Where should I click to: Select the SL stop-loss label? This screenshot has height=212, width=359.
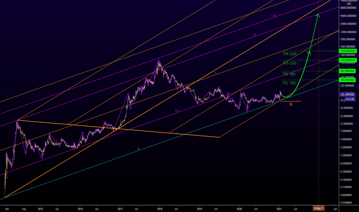click(291, 104)
